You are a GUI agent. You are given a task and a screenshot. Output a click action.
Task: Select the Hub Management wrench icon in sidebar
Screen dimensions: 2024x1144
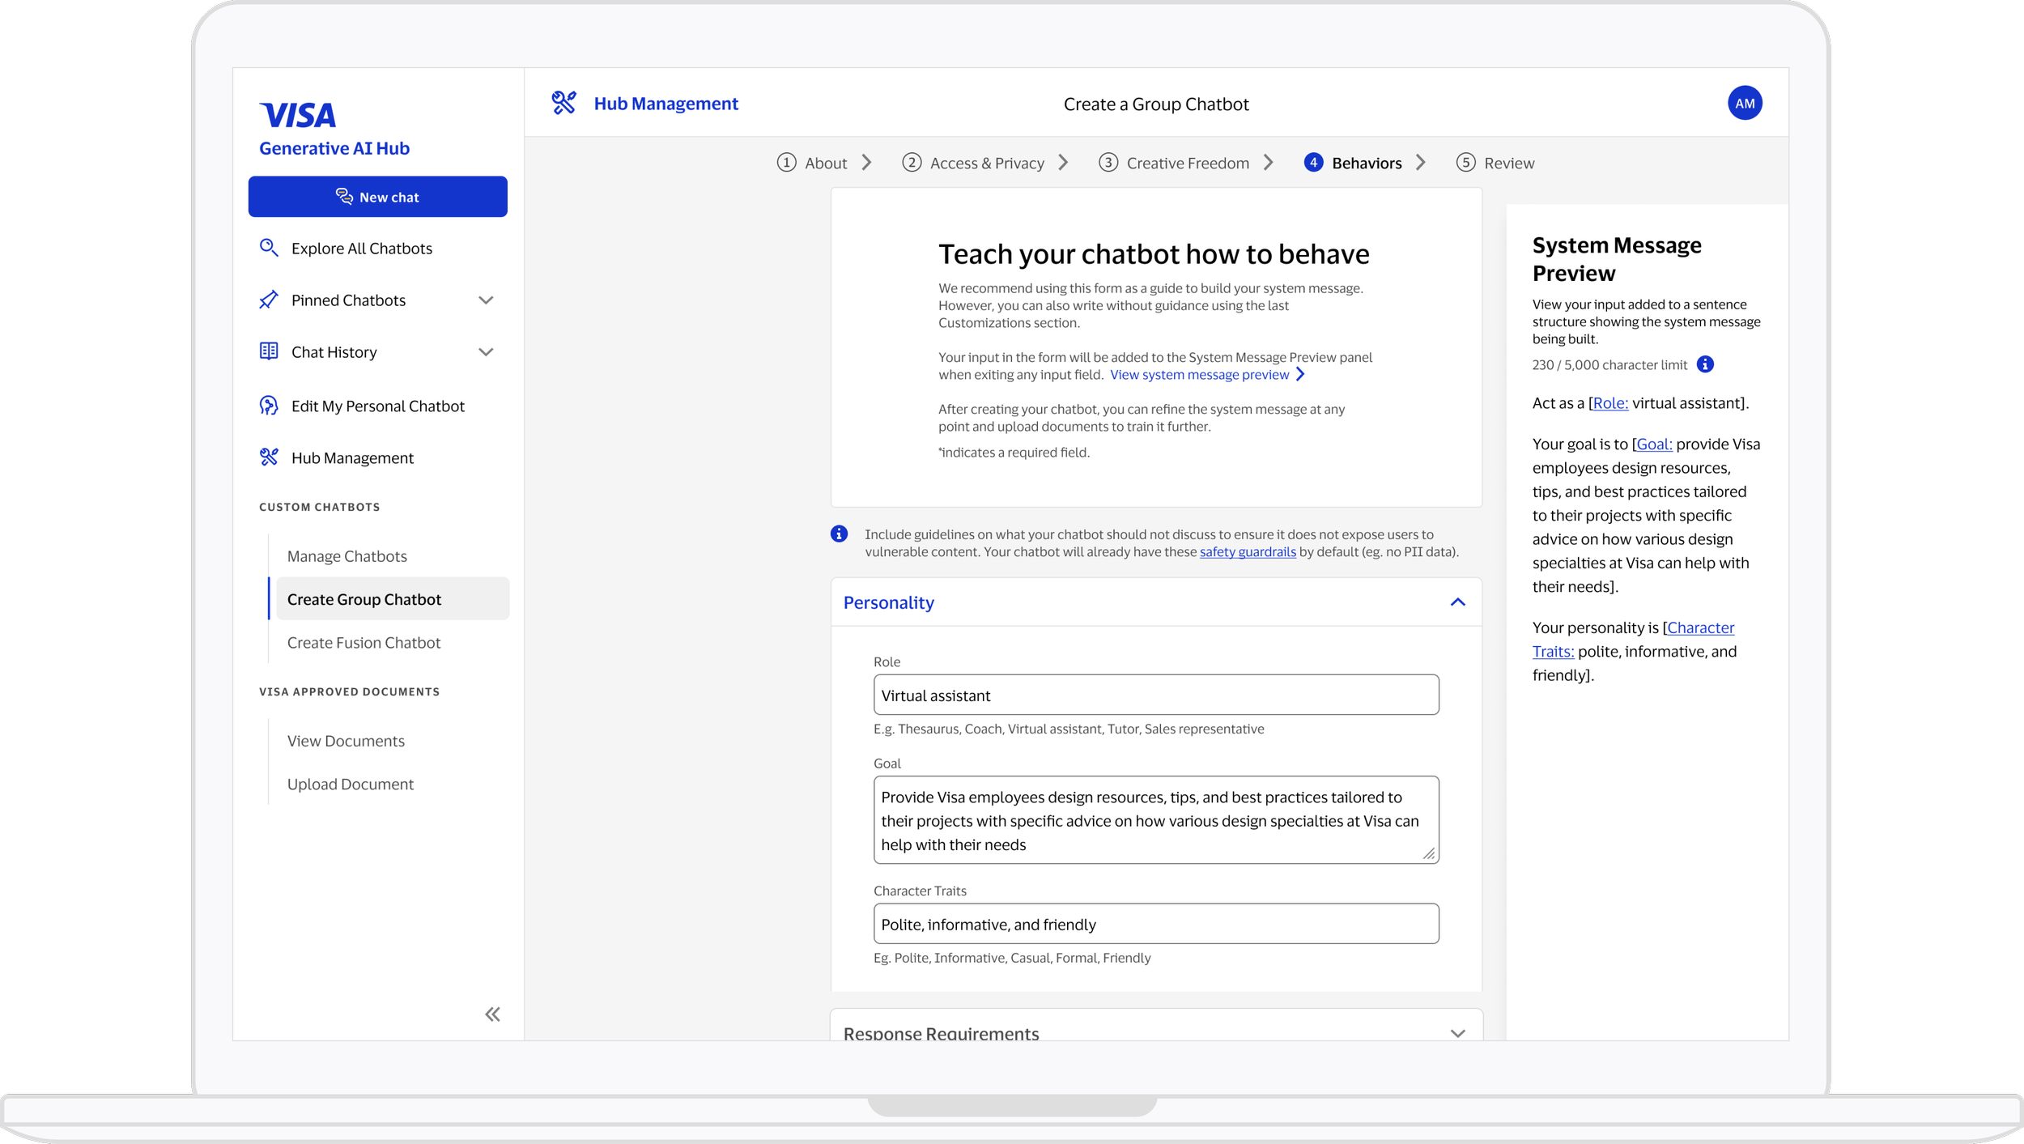pyautogui.click(x=270, y=457)
